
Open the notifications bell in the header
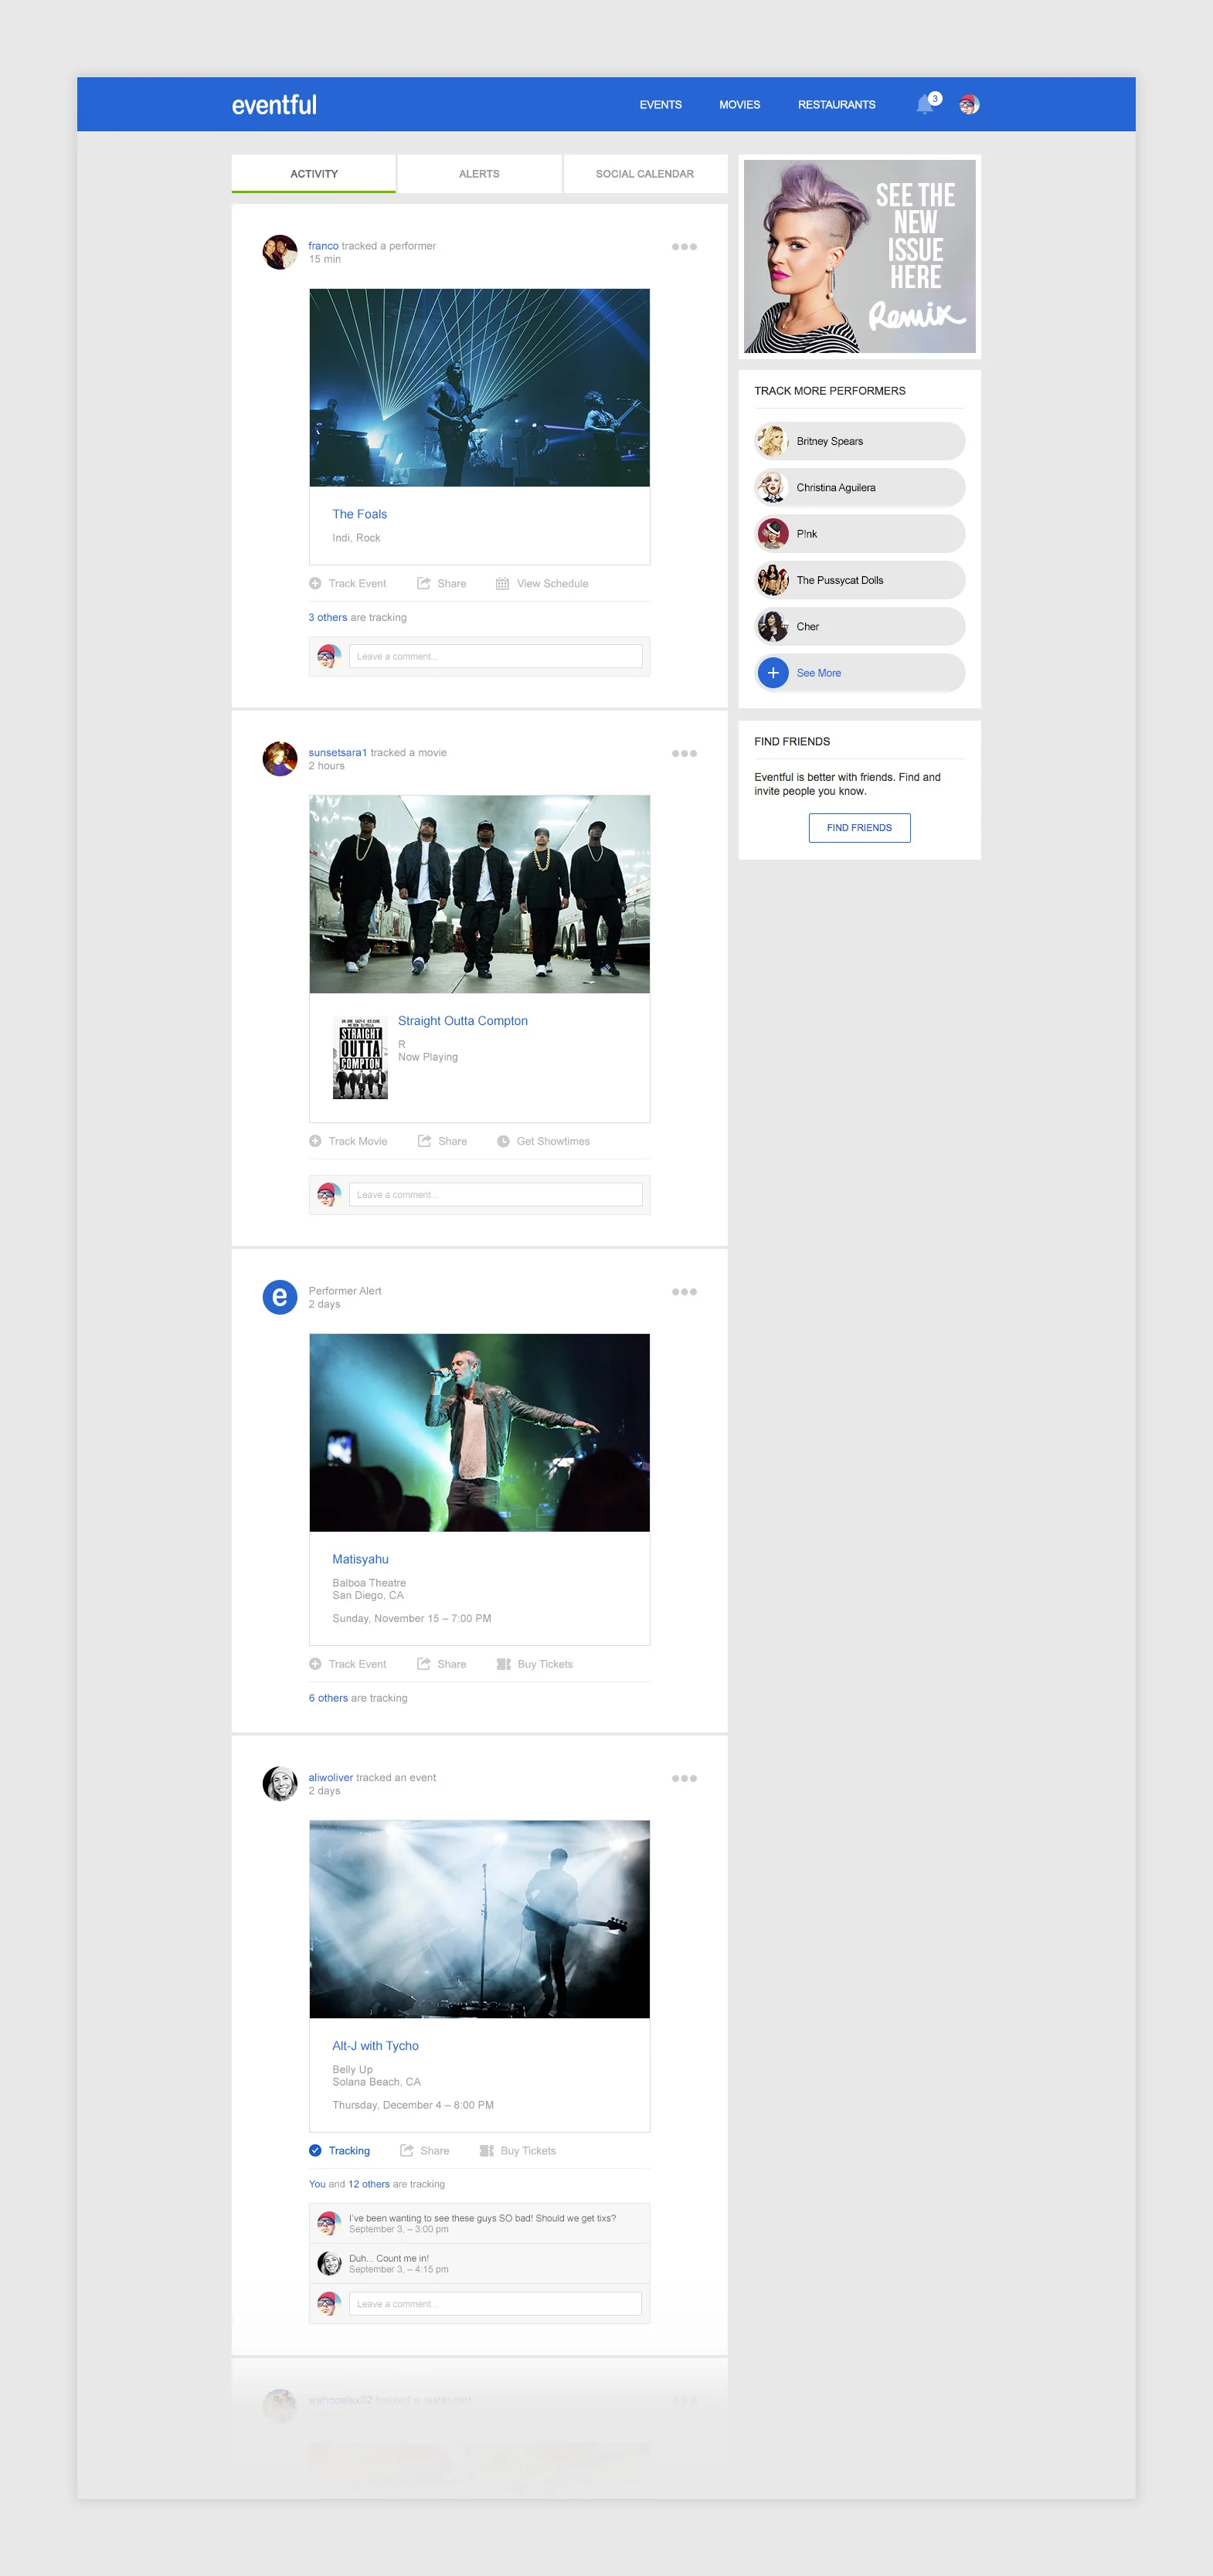point(926,104)
